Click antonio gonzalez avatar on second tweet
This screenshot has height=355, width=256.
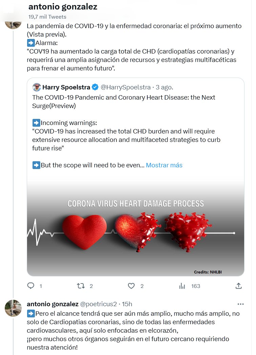pyautogui.click(x=13, y=308)
